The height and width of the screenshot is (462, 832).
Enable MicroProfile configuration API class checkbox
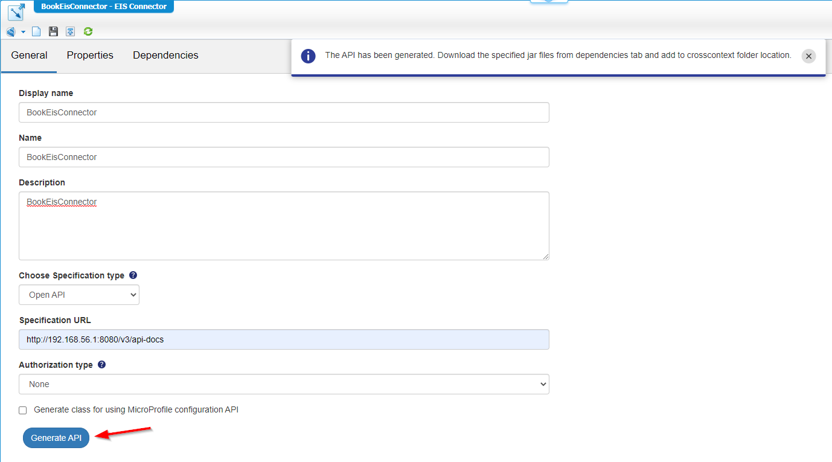point(23,410)
